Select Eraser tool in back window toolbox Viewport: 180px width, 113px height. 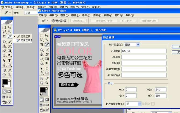click(x=4, y=51)
